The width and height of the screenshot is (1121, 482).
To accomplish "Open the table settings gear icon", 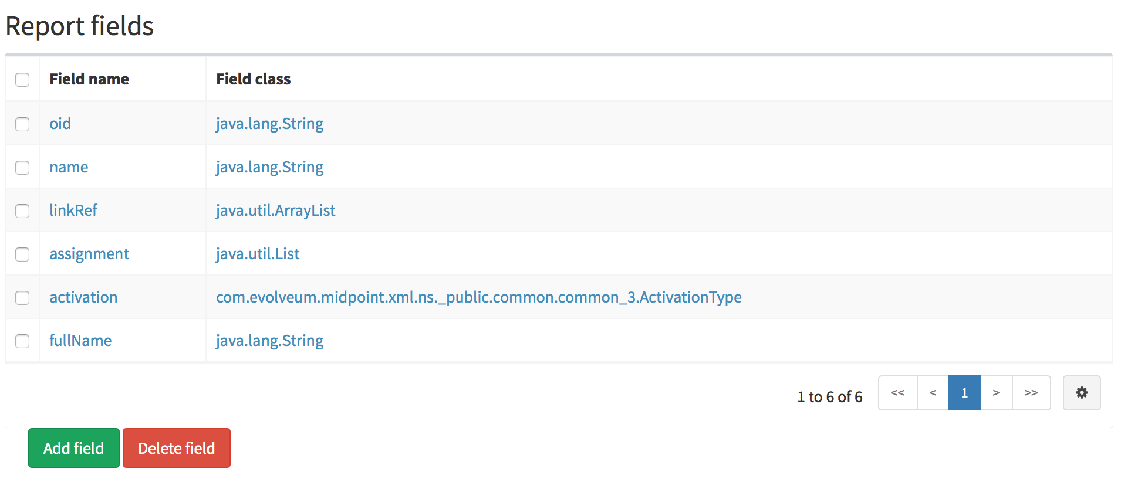I will pos(1081,393).
